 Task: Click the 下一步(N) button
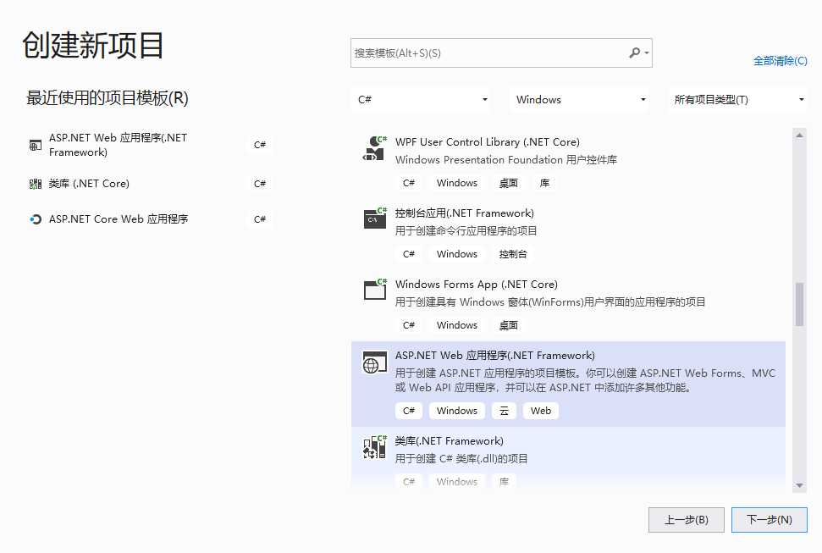769,520
